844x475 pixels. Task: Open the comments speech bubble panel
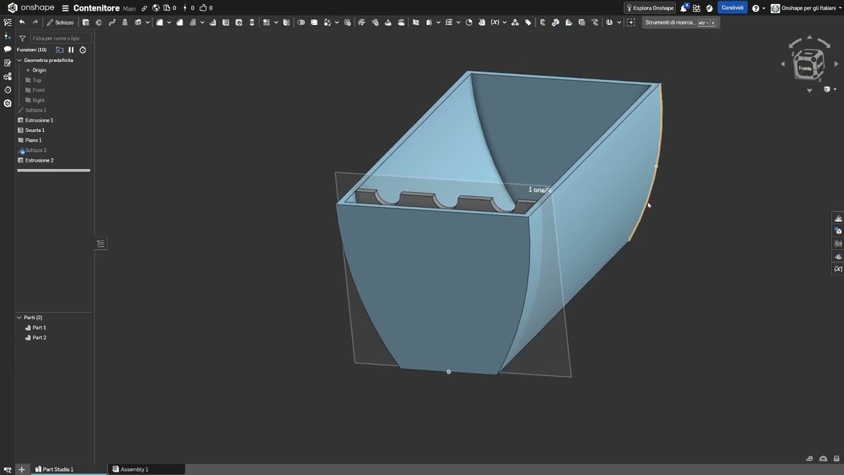click(7, 49)
